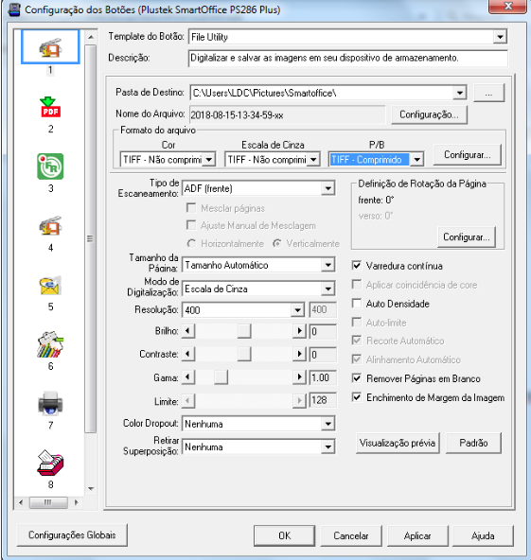The height and width of the screenshot is (560, 531).
Task: Click Brilho slider right arrow
Action: click(x=299, y=331)
